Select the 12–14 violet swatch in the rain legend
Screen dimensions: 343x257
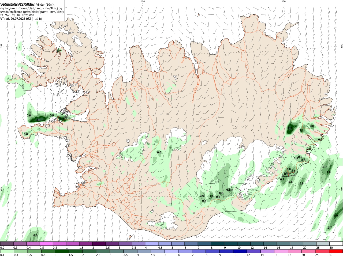[253, 251]
